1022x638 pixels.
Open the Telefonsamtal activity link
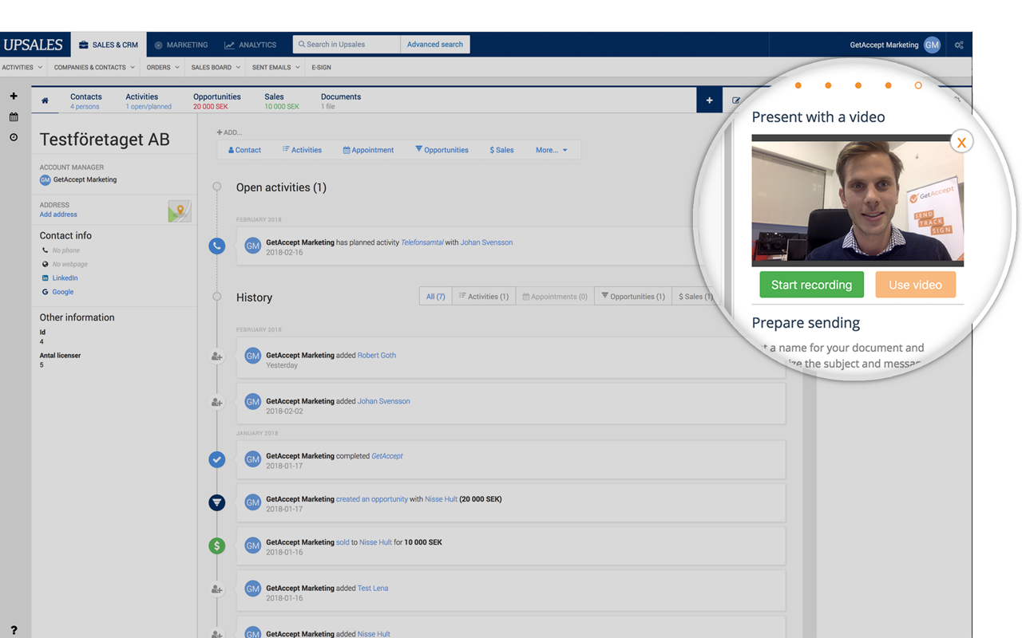click(422, 242)
